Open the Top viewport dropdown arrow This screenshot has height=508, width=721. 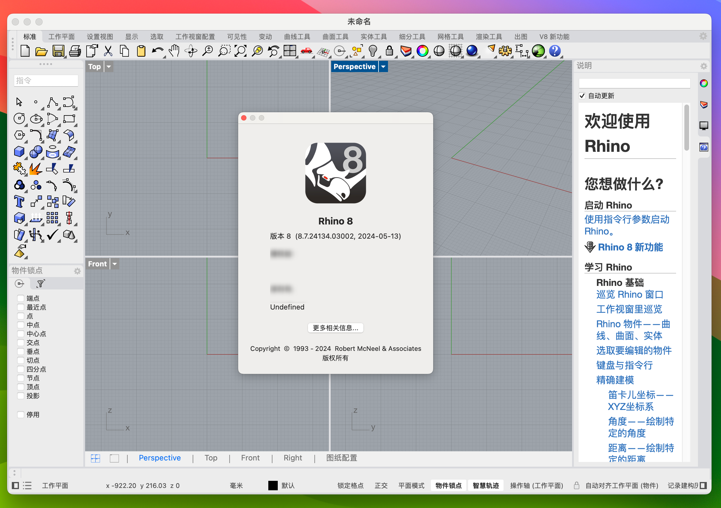click(x=109, y=66)
